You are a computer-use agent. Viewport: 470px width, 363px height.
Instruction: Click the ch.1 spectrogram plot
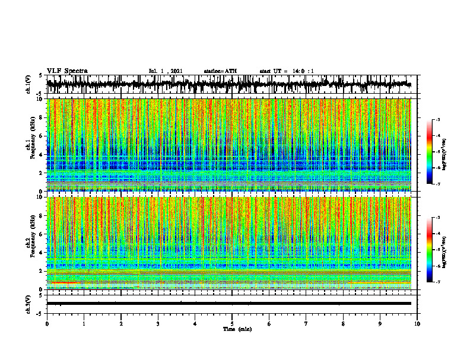[x=229, y=145]
